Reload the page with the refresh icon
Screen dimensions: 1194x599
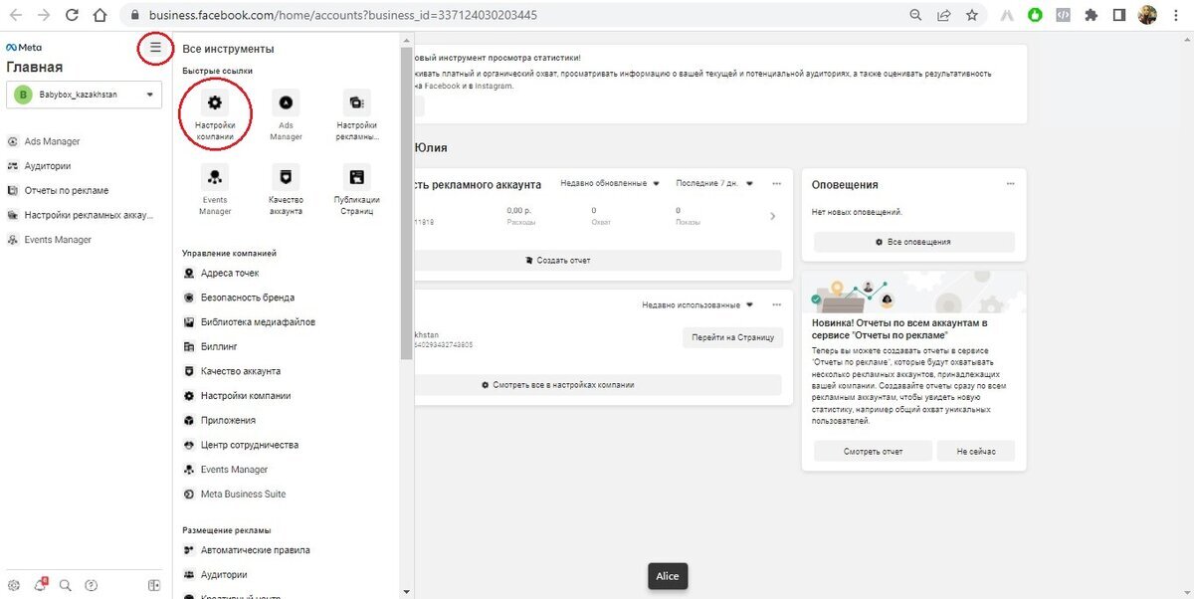[x=72, y=16]
